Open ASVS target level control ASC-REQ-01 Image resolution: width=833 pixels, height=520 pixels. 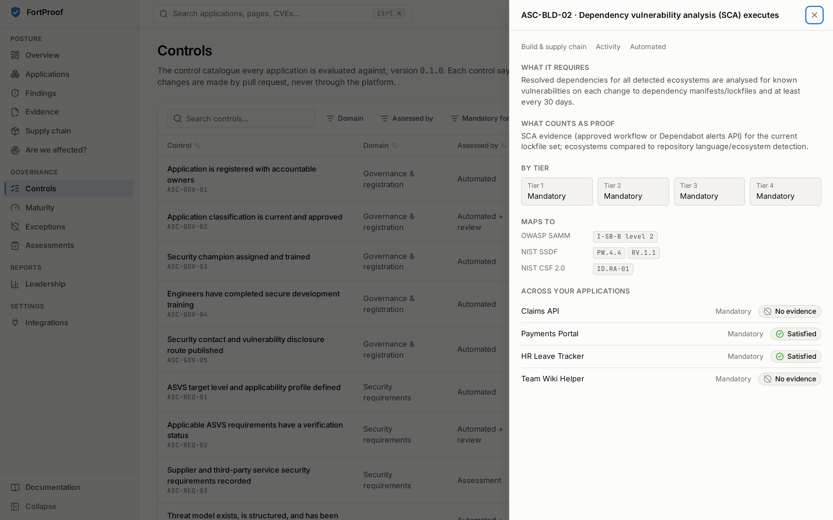(333, 392)
